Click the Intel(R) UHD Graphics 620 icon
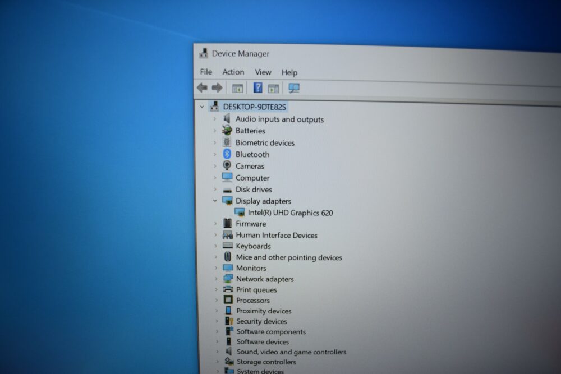This screenshot has width=561, height=374. click(240, 213)
